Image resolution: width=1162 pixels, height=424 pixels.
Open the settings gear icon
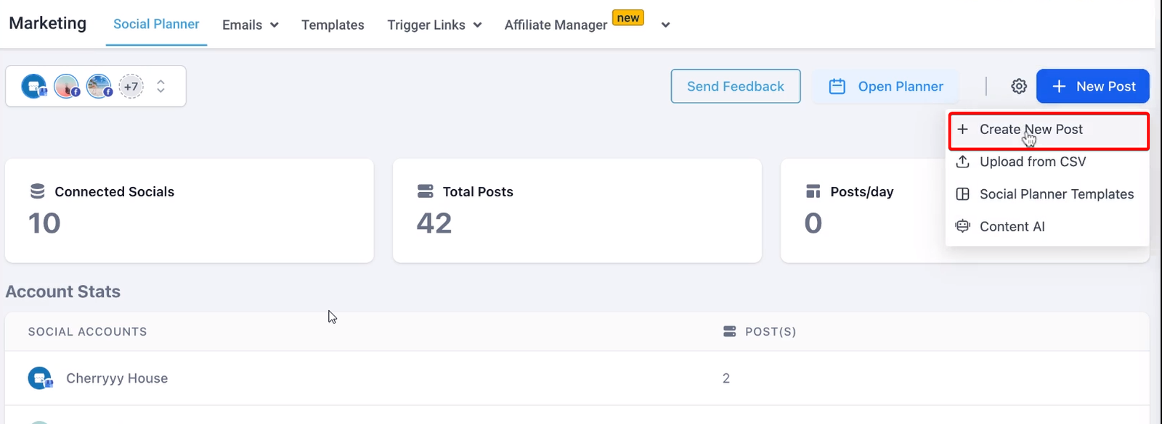click(1019, 86)
